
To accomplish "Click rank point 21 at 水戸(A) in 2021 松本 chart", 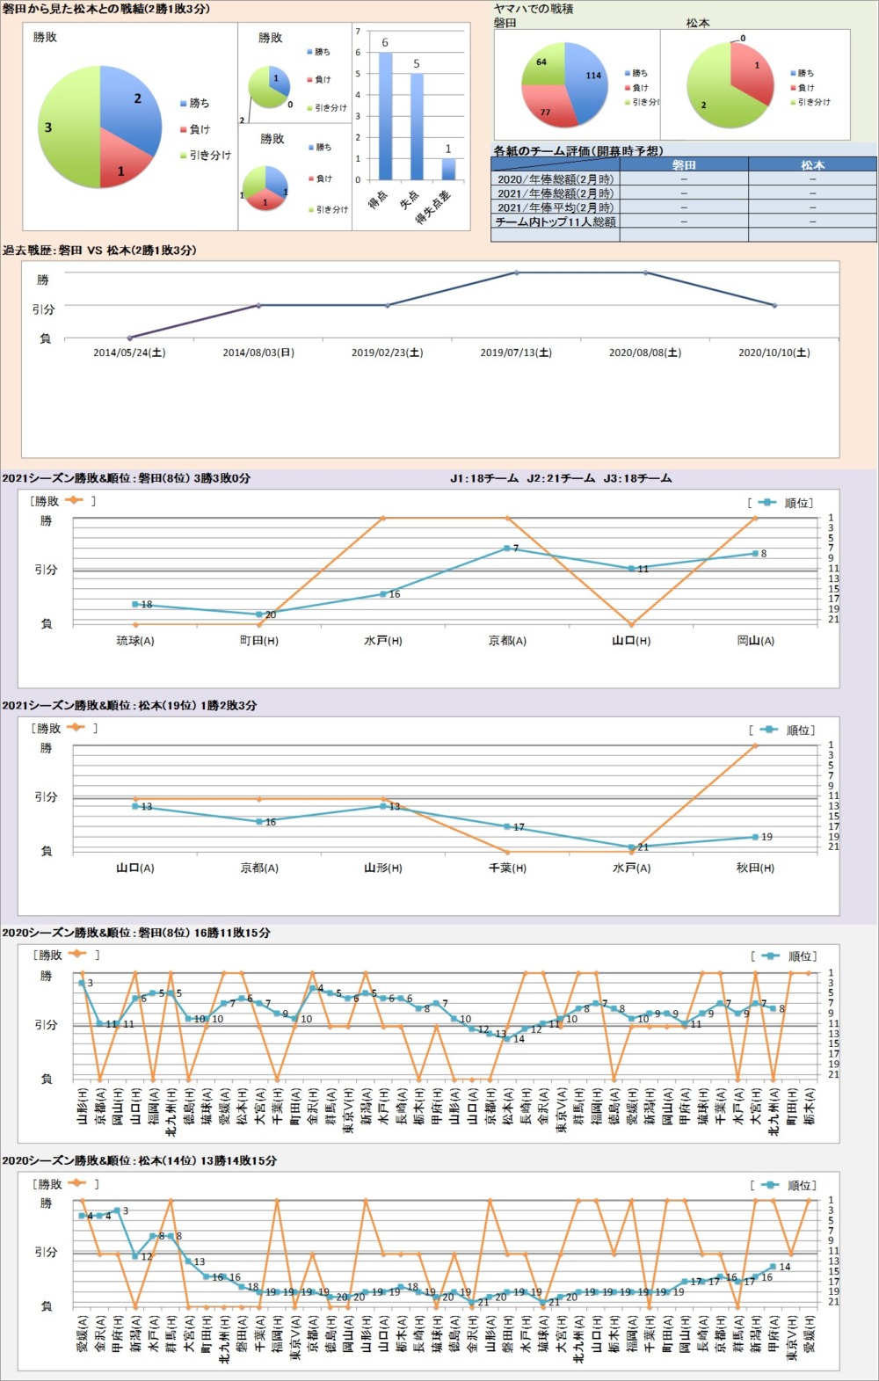I will 631,847.
